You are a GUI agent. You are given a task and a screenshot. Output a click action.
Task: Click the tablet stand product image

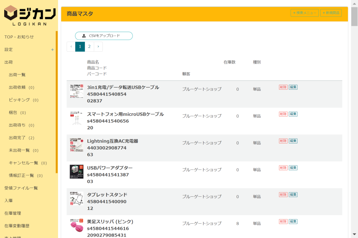tap(77, 199)
